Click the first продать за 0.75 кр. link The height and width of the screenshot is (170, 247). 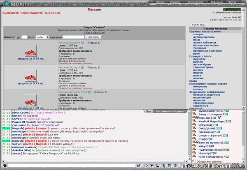pyautogui.click(x=30, y=59)
